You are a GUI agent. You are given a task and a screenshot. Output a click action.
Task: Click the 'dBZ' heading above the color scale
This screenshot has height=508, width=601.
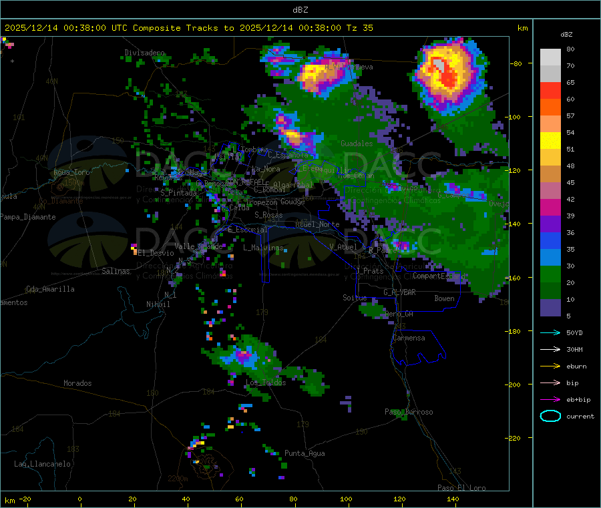coord(566,35)
